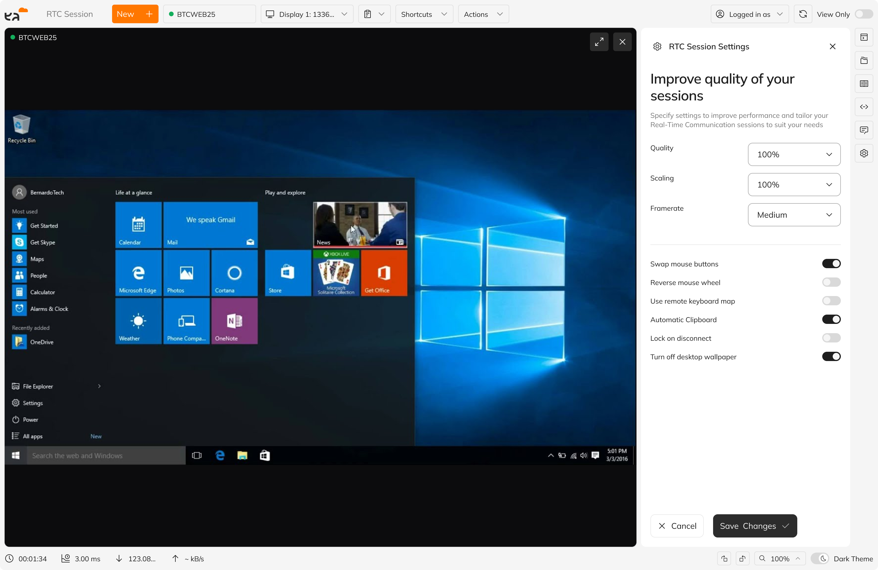Click the clipboard icon in top toolbar
Screen dimensions: 878x570
(374, 14)
